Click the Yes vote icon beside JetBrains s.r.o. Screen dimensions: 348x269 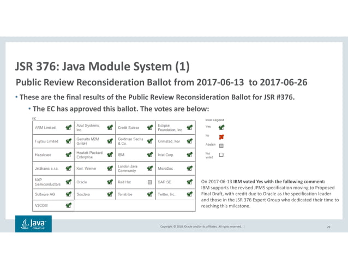coord(69,168)
